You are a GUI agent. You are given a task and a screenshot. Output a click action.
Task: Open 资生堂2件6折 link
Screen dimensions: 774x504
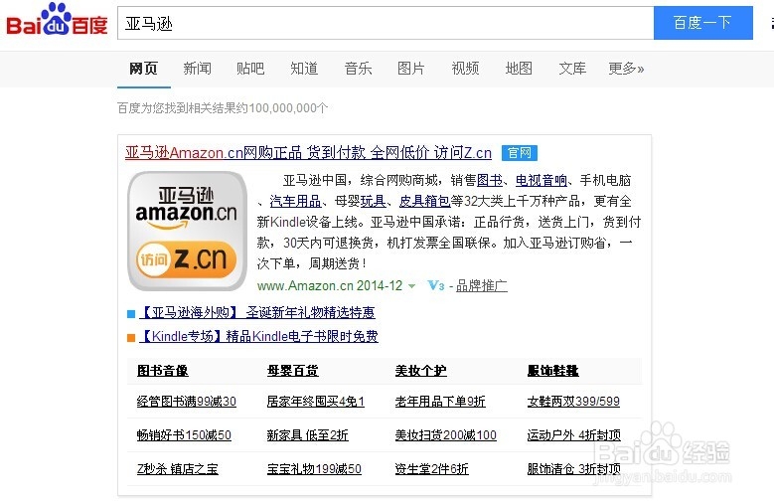432,468
